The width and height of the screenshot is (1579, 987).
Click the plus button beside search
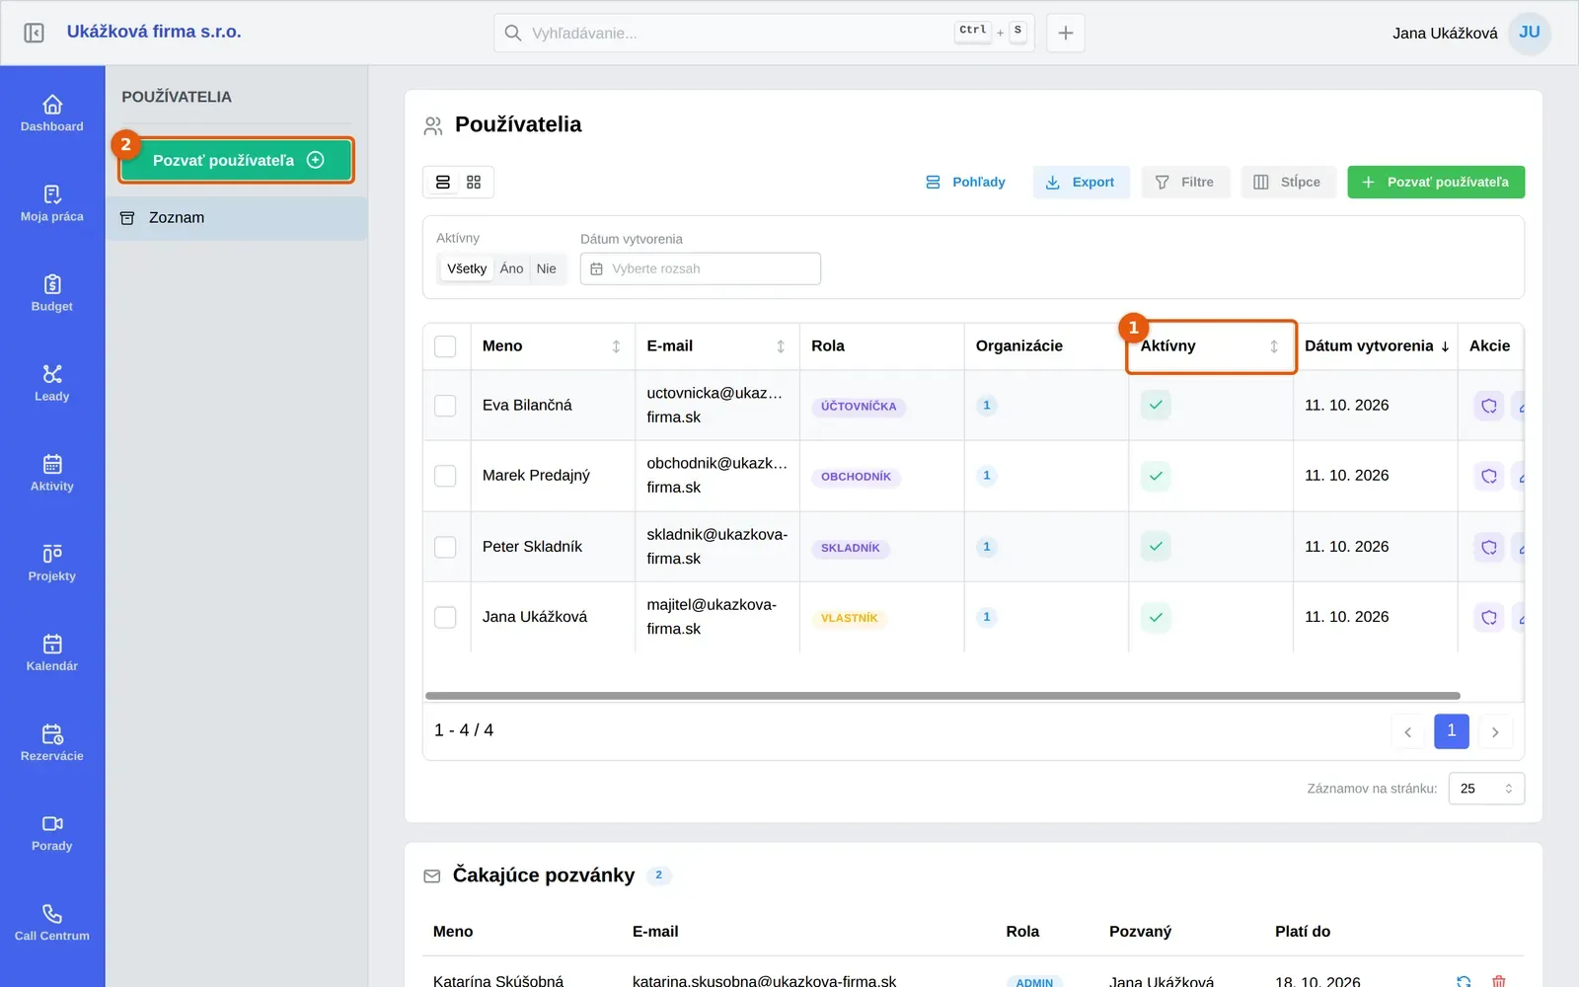point(1066,33)
